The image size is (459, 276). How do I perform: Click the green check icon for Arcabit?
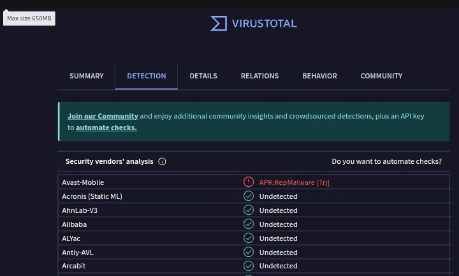tap(249, 266)
